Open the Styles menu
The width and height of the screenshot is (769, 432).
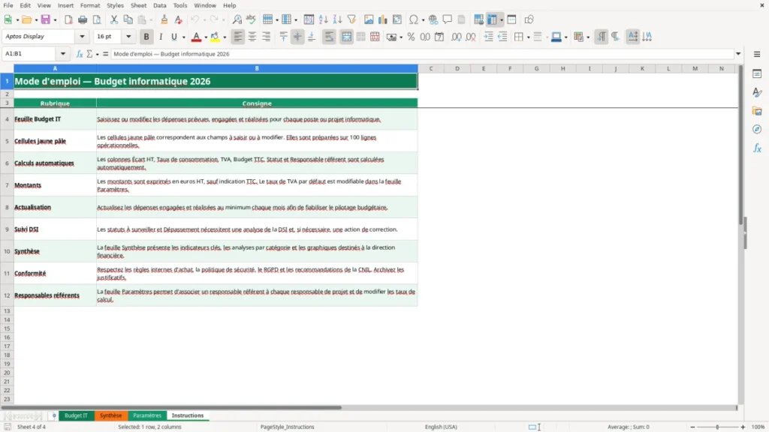pyautogui.click(x=115, y=5)
